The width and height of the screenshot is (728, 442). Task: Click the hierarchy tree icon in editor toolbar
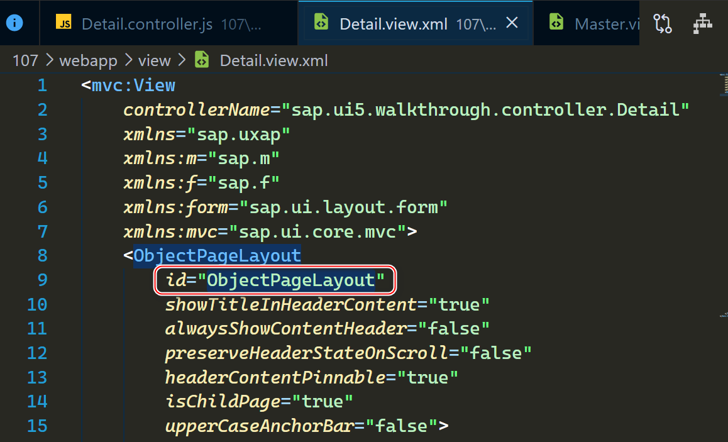tap(703, 23)
